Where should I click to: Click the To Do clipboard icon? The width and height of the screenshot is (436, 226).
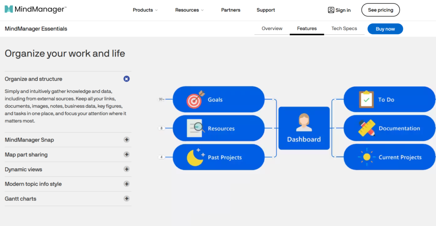[x=366, y=99]
